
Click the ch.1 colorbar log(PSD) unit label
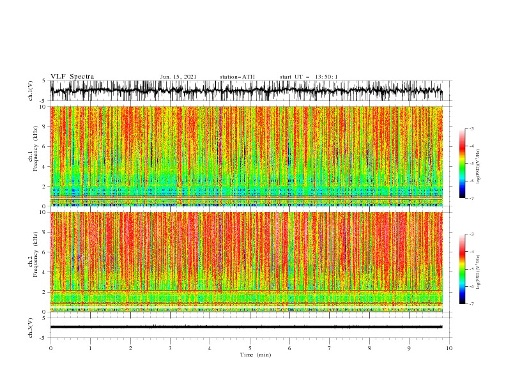478,167
